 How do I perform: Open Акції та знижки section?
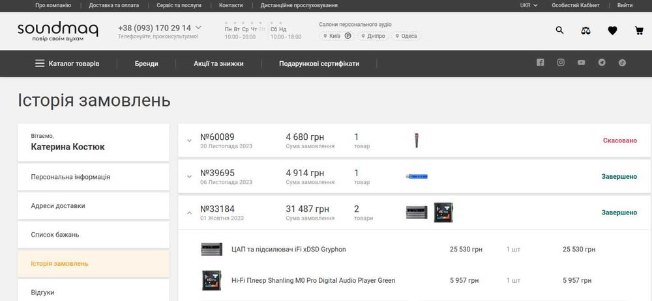[x=218, y=64]
